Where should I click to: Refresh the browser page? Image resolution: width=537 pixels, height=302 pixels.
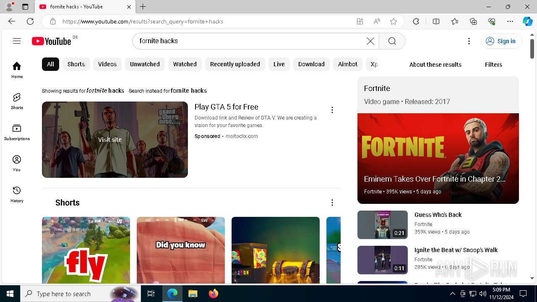coord(30,21)
